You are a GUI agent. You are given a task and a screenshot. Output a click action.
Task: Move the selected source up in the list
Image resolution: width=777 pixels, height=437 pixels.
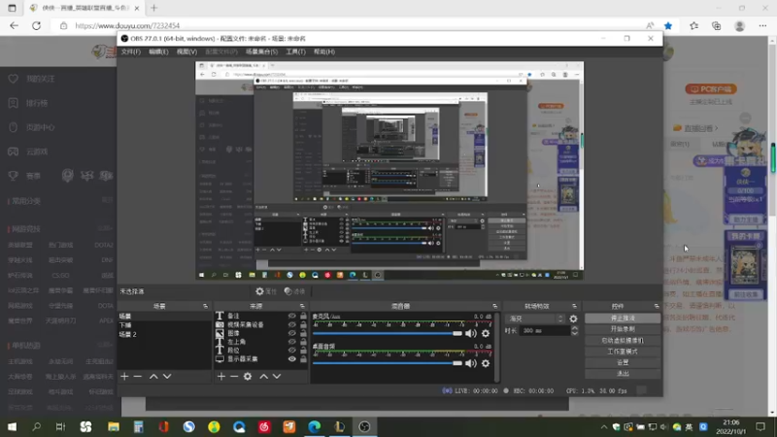(x=263, y=377)
